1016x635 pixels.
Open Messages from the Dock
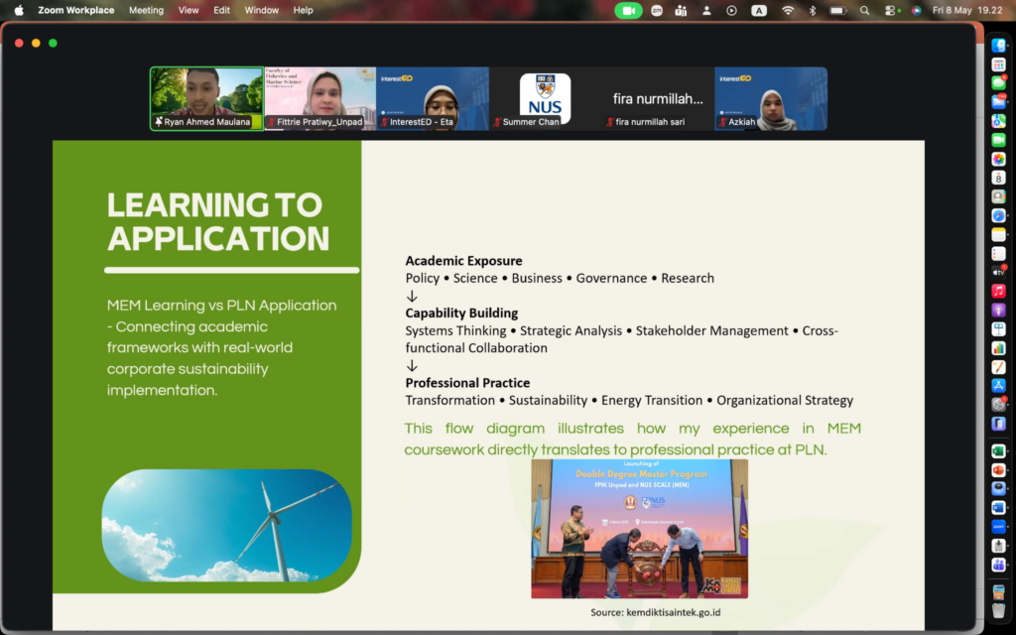click(x=998, y=83)
